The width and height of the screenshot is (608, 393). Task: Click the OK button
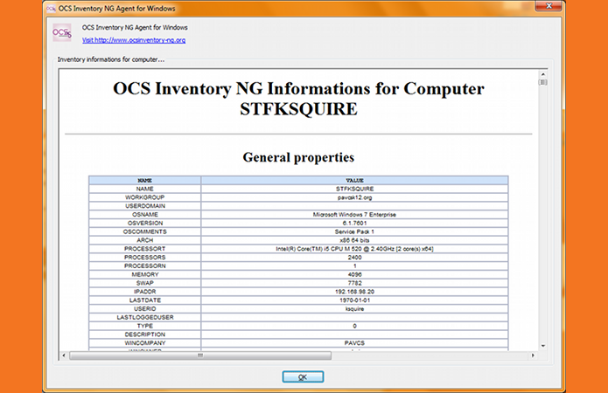point(303,376)
